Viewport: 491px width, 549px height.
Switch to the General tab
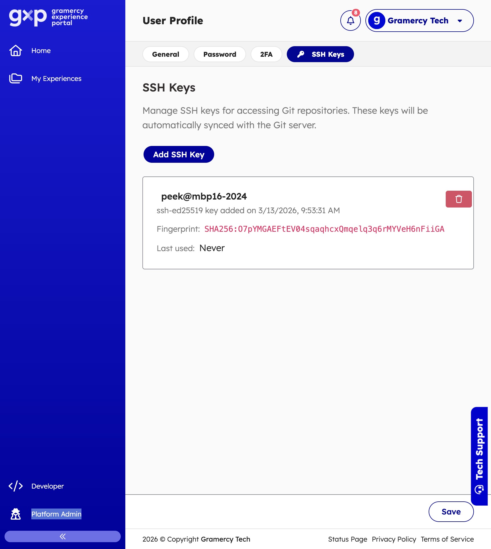165,54
